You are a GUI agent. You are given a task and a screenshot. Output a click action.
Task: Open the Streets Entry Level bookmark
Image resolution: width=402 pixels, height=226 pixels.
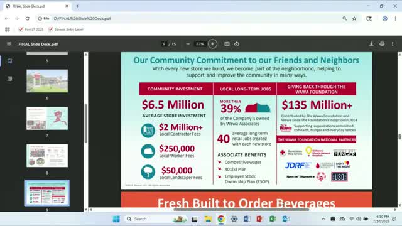point(66,30)
